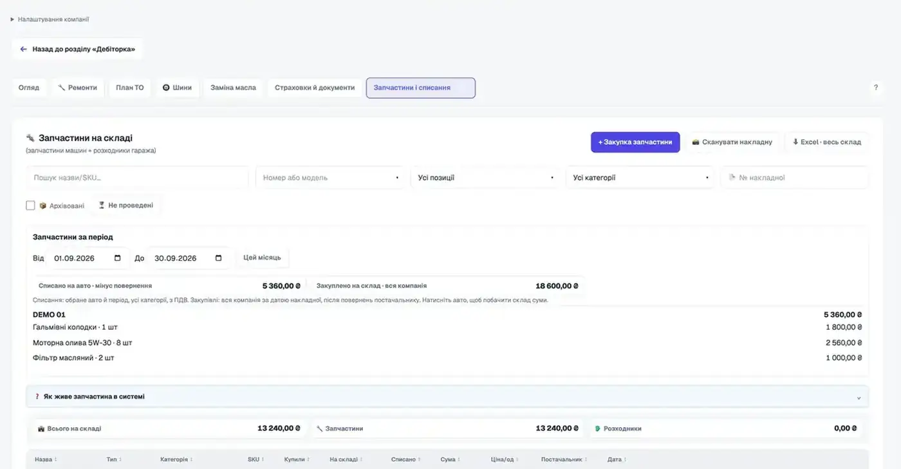The image size is (901, 469).
Task: Click the DEMO 01 vehicle row
Action: 447,315
